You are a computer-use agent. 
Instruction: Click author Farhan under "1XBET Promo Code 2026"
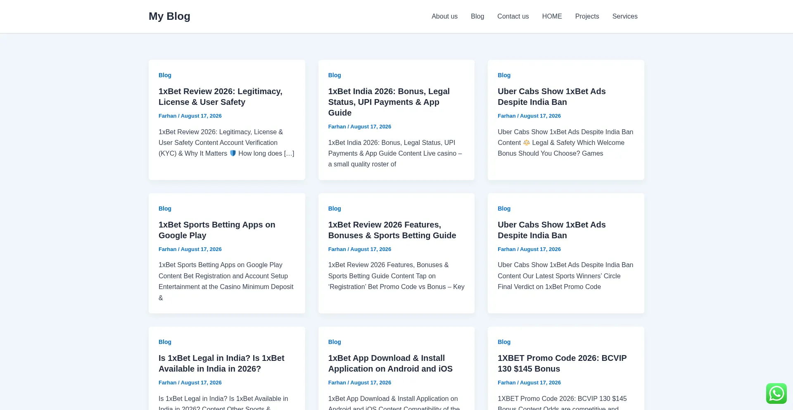point(506,383)
